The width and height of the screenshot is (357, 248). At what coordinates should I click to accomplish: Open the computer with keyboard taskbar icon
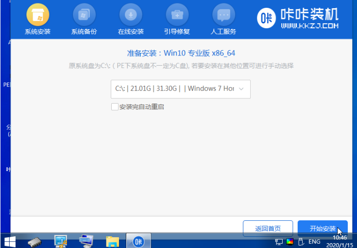click(x=86, y=241)
